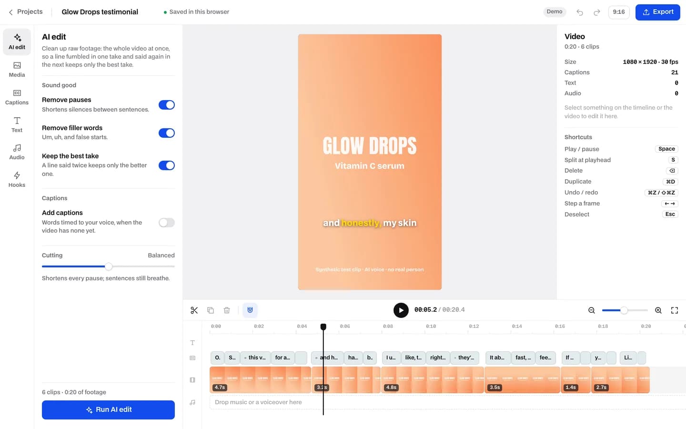686x429 pixels.
Task: Turn off the Remove pauses switch
Action: (x=167, y=105)
